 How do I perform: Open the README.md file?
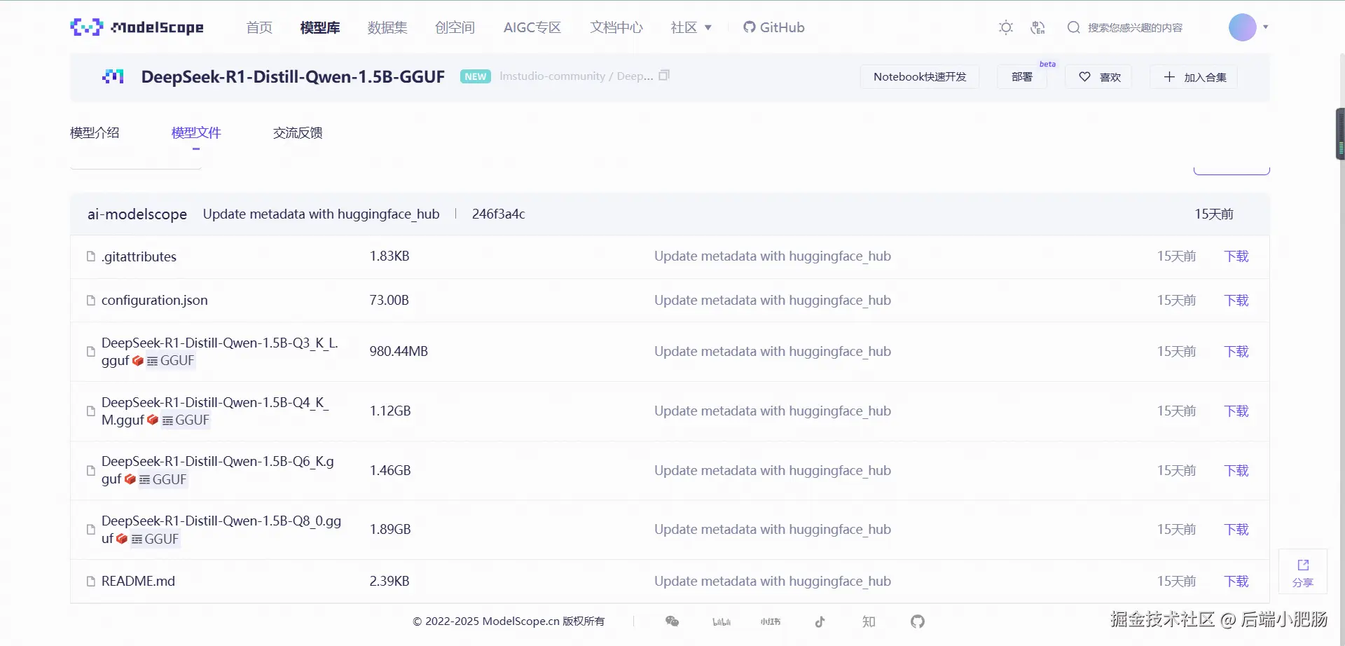pyautogui.click(x=138, y=582)
